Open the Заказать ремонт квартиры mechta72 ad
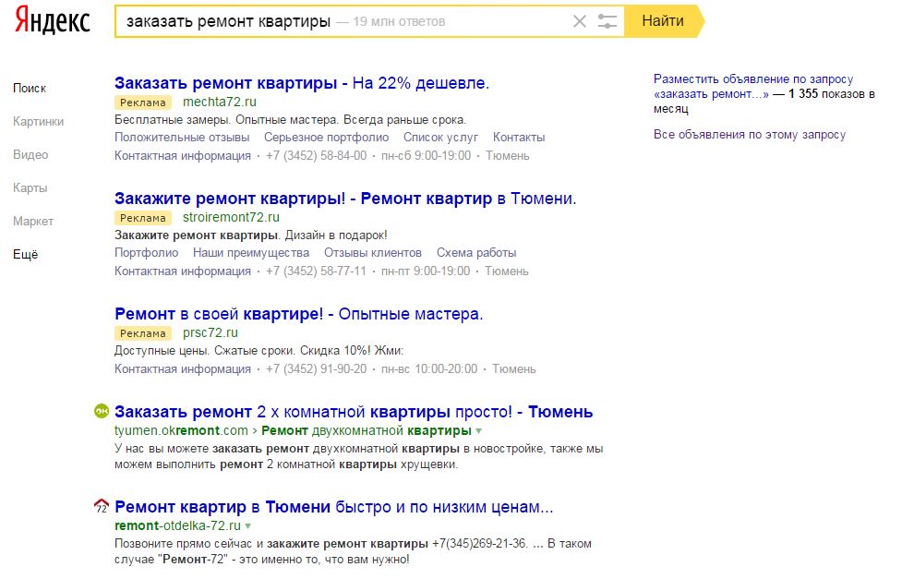 301,83
